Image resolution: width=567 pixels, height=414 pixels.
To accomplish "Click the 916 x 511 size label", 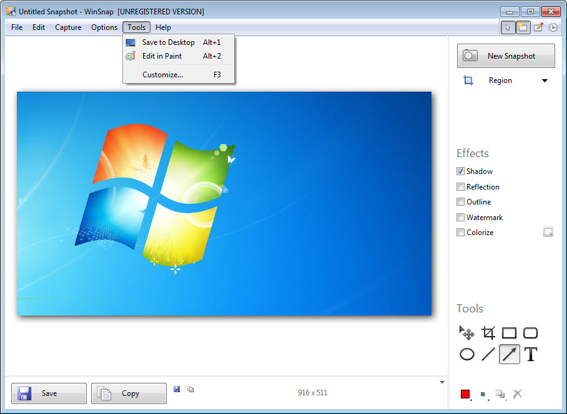I will coord(312,393).
